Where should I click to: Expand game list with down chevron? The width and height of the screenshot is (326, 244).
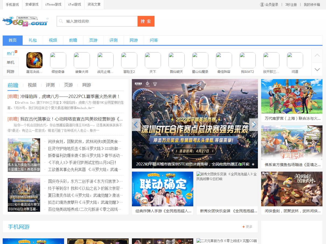click(317, 69)
